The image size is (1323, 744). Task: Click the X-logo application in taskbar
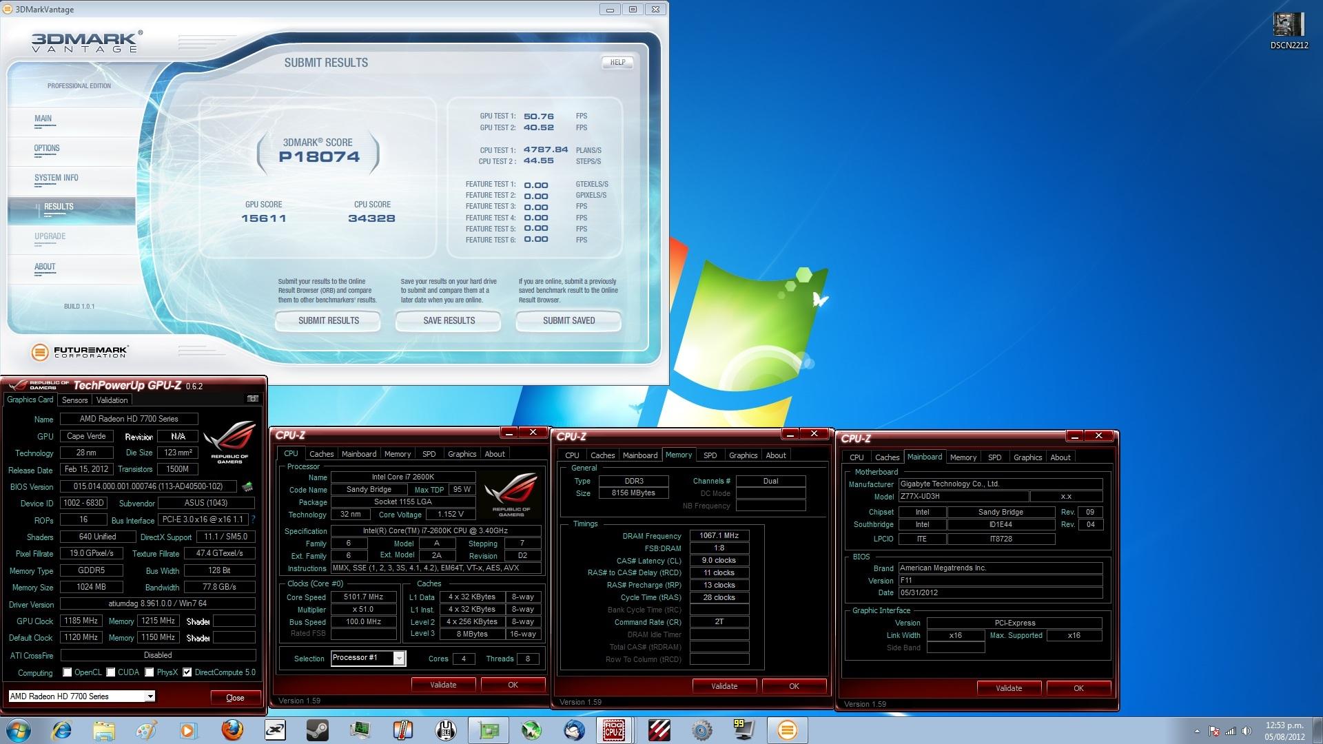[x=275, y=730]
